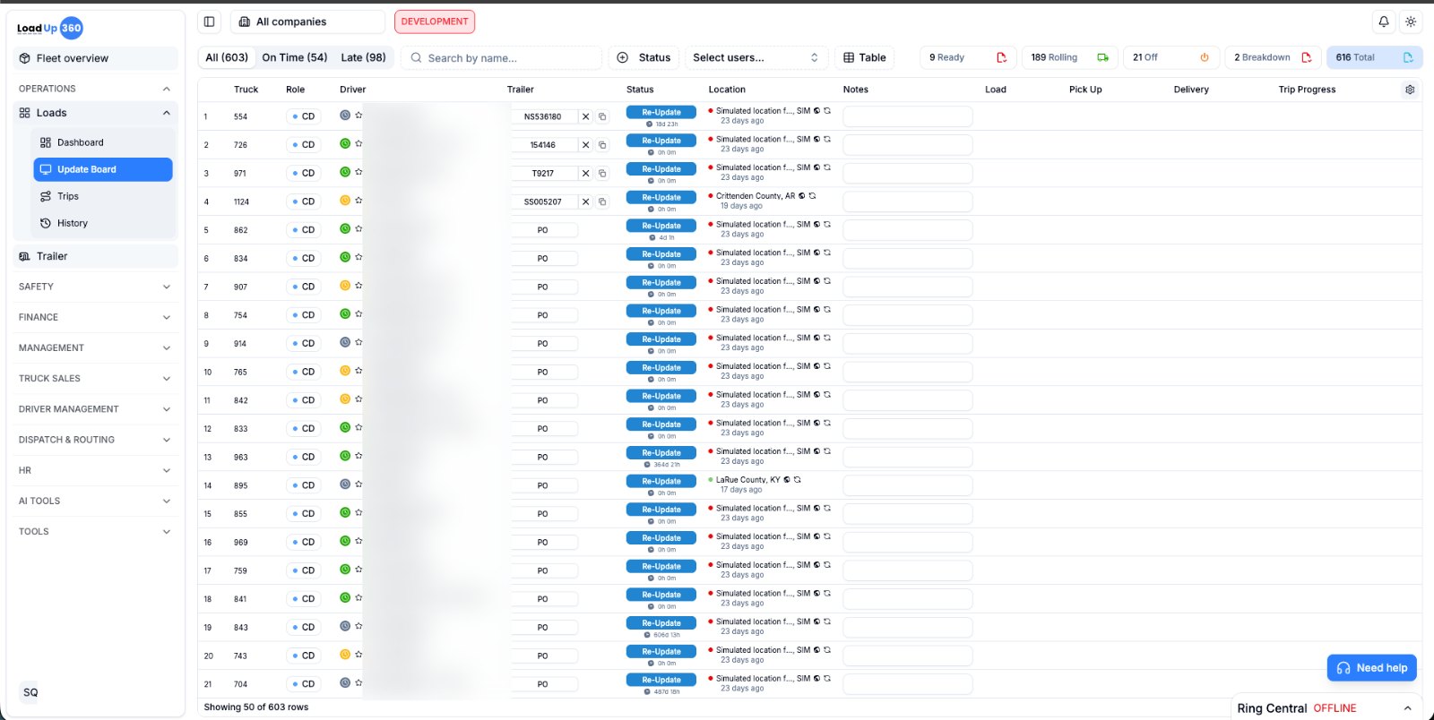Open the Status filter dropdown

644,57
